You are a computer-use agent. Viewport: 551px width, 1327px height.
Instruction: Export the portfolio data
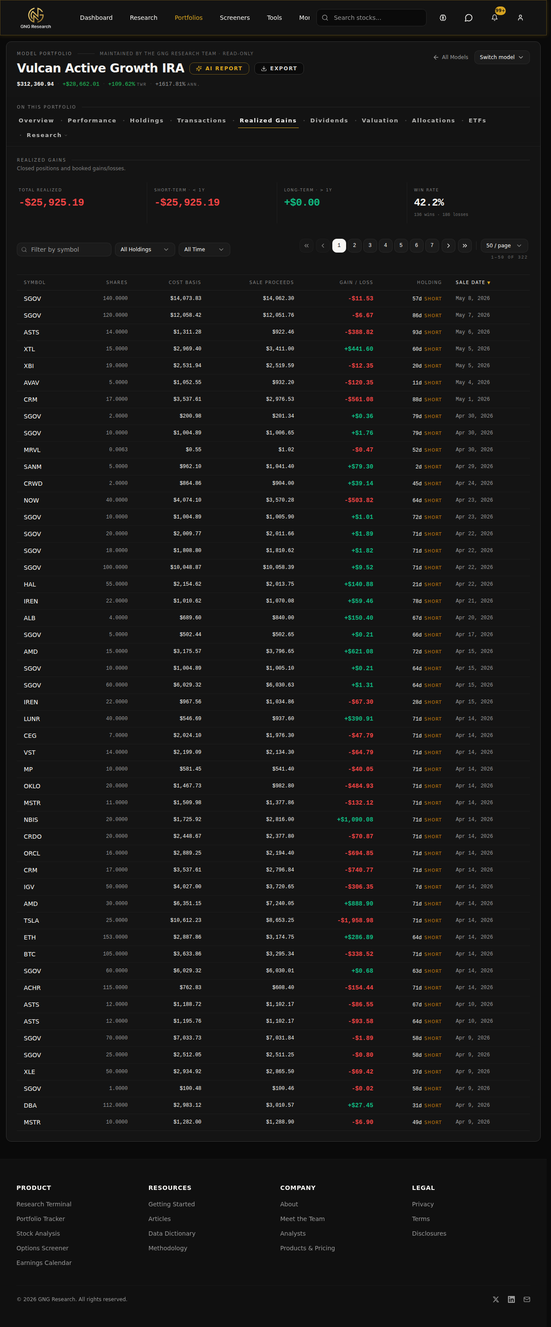(279, 69)
